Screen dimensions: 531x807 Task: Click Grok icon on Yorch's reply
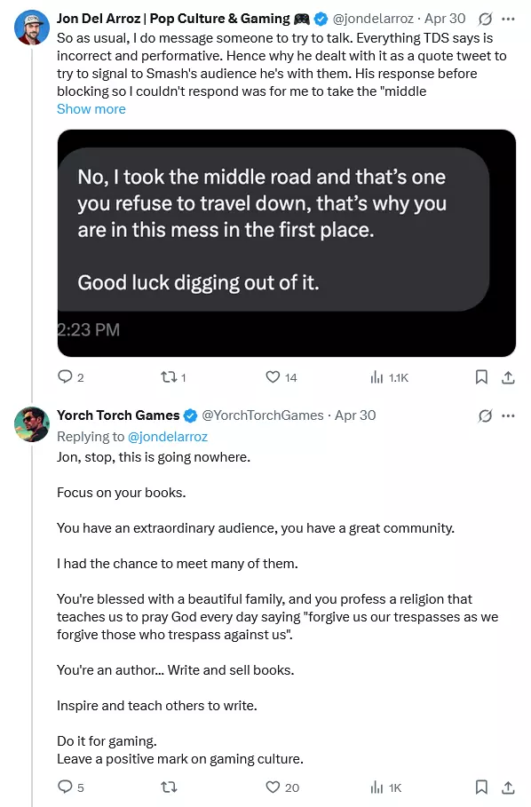tap(485, 415)
